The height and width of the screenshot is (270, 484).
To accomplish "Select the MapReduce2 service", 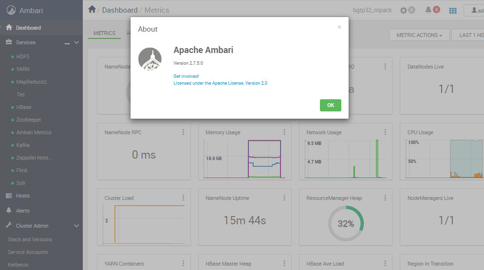I will [31, 82].
